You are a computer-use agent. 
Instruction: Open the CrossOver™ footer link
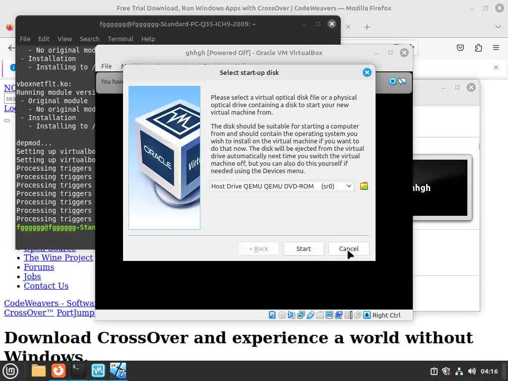29,313
